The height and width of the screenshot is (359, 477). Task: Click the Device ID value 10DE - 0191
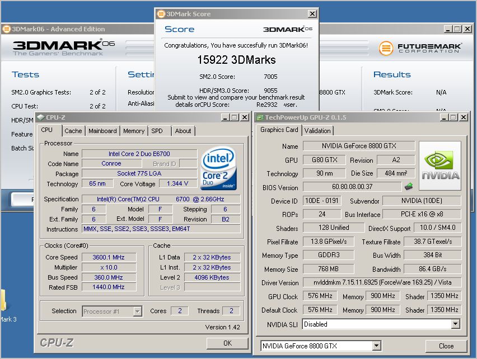coord(321,201)
